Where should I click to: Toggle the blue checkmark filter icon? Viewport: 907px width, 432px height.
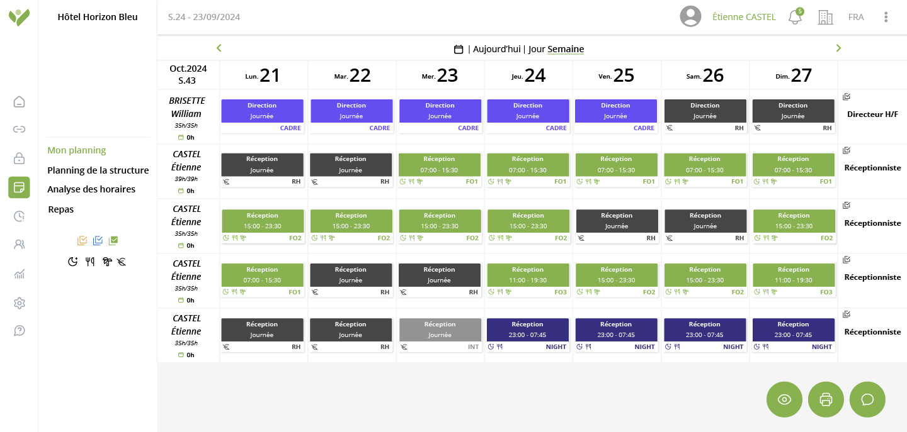tap(98, 240)
